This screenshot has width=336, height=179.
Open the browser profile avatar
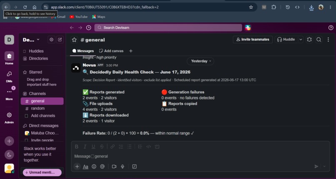(x=321, y=7)
